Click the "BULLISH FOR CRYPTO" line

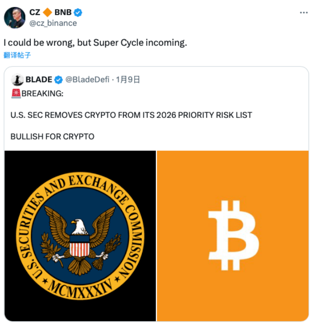click(52, 137)
